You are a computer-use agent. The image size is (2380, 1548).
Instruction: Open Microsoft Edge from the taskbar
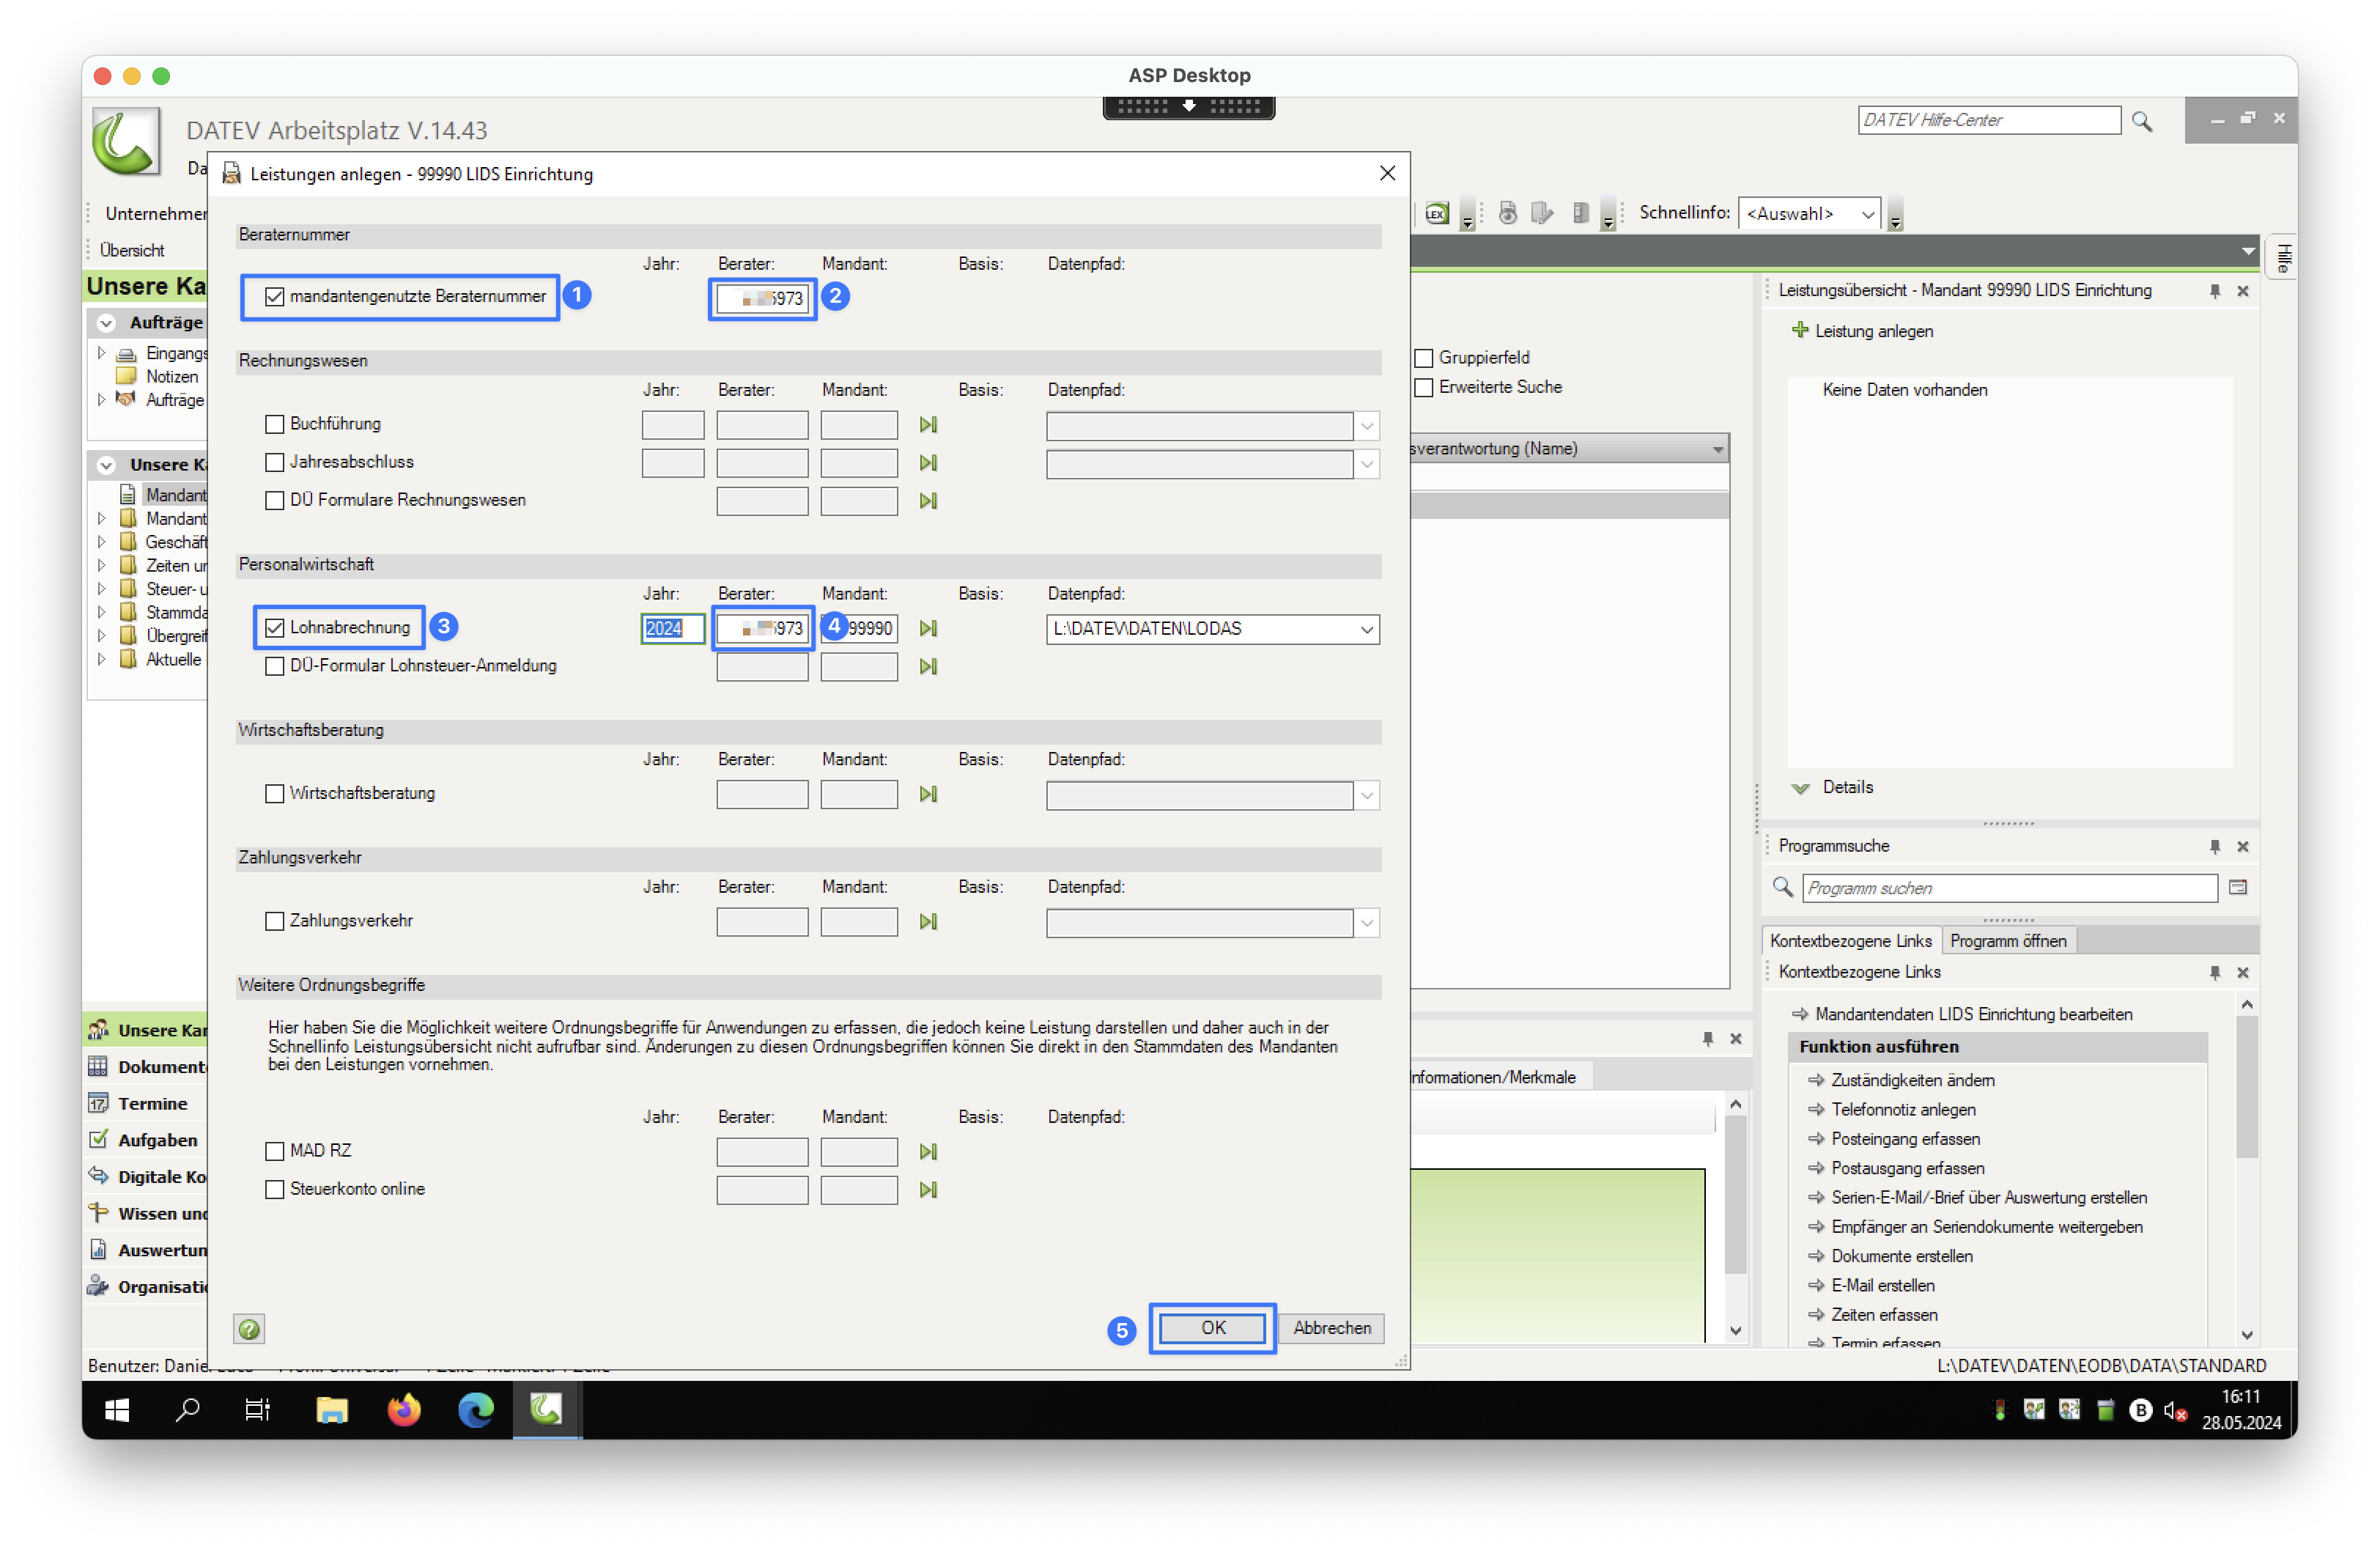(476, 1410)
